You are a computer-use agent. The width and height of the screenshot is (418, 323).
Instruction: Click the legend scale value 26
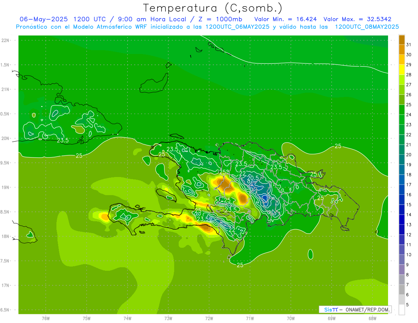[409, 95]
